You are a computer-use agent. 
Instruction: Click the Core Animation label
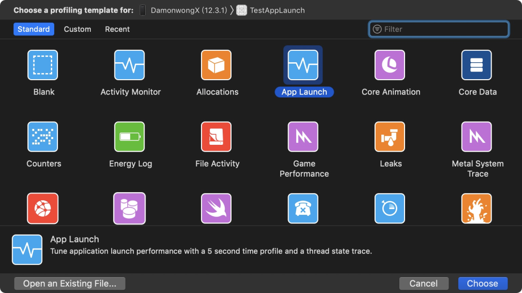pyautogui.click(x=391, y=92)
